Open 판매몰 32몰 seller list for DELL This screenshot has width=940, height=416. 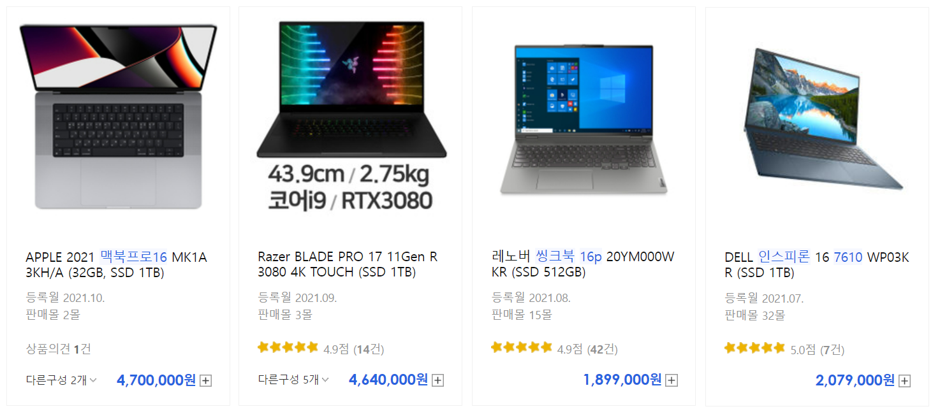754,315
